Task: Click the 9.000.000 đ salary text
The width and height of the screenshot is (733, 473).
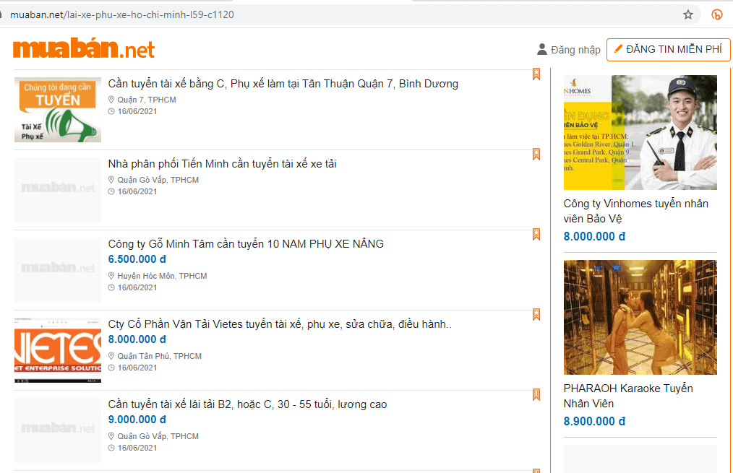Action: (137, 420)
